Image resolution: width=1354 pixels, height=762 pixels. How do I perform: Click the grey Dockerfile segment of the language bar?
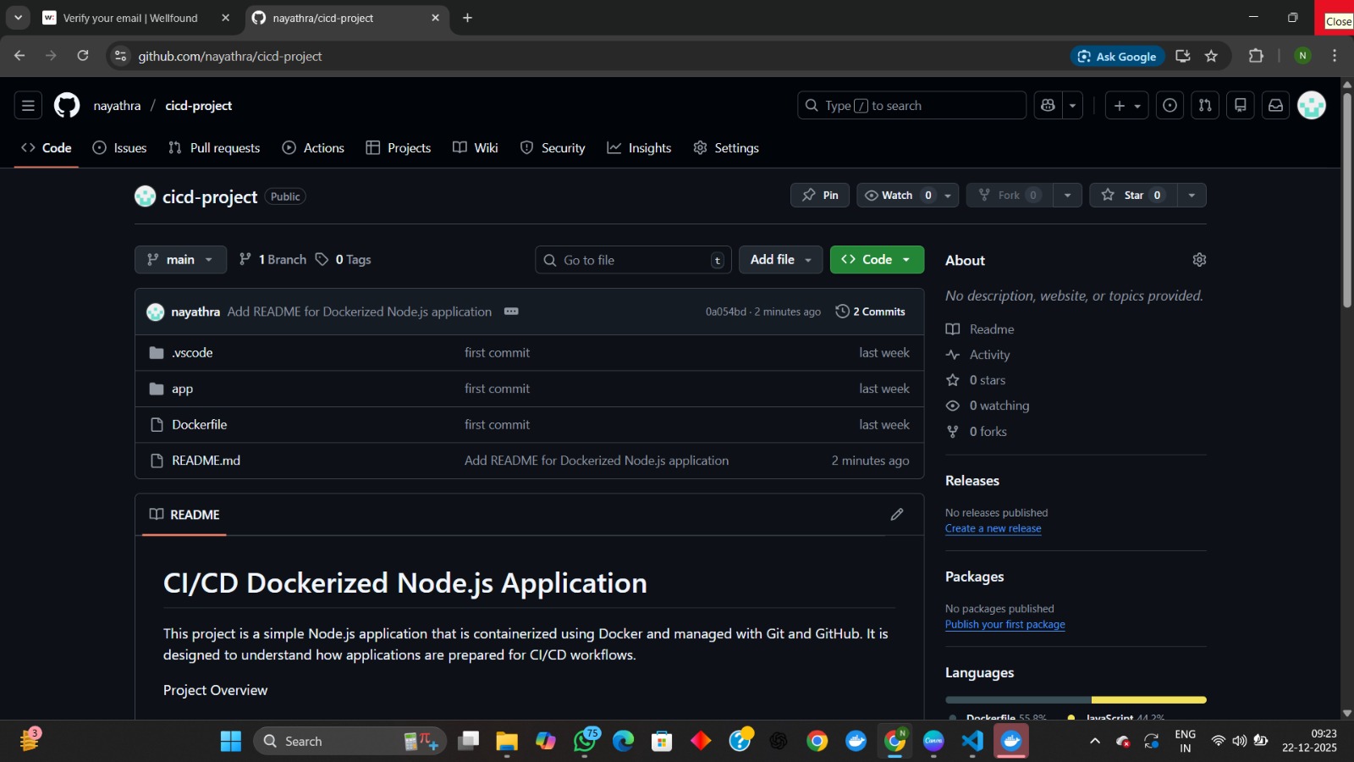pos(1018,700)
